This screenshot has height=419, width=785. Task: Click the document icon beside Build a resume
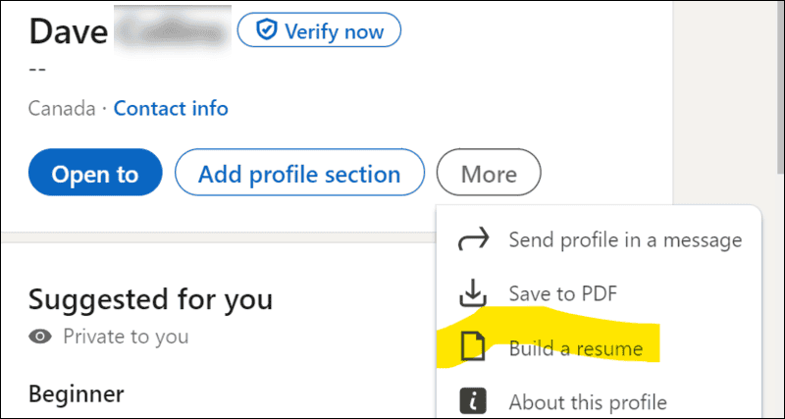473,347
